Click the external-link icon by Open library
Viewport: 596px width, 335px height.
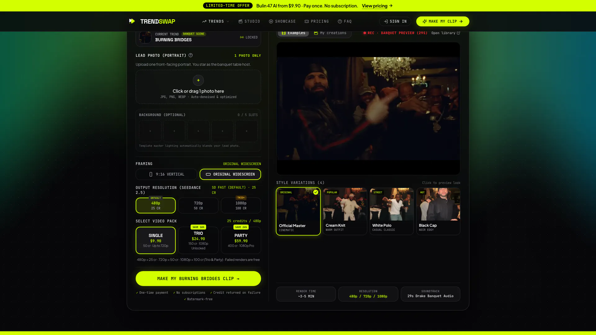click(458, 33)
